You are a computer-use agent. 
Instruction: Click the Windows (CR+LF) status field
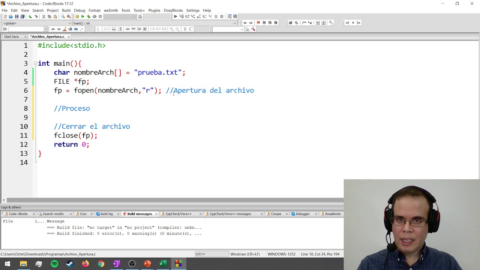(x=245, y=254)
